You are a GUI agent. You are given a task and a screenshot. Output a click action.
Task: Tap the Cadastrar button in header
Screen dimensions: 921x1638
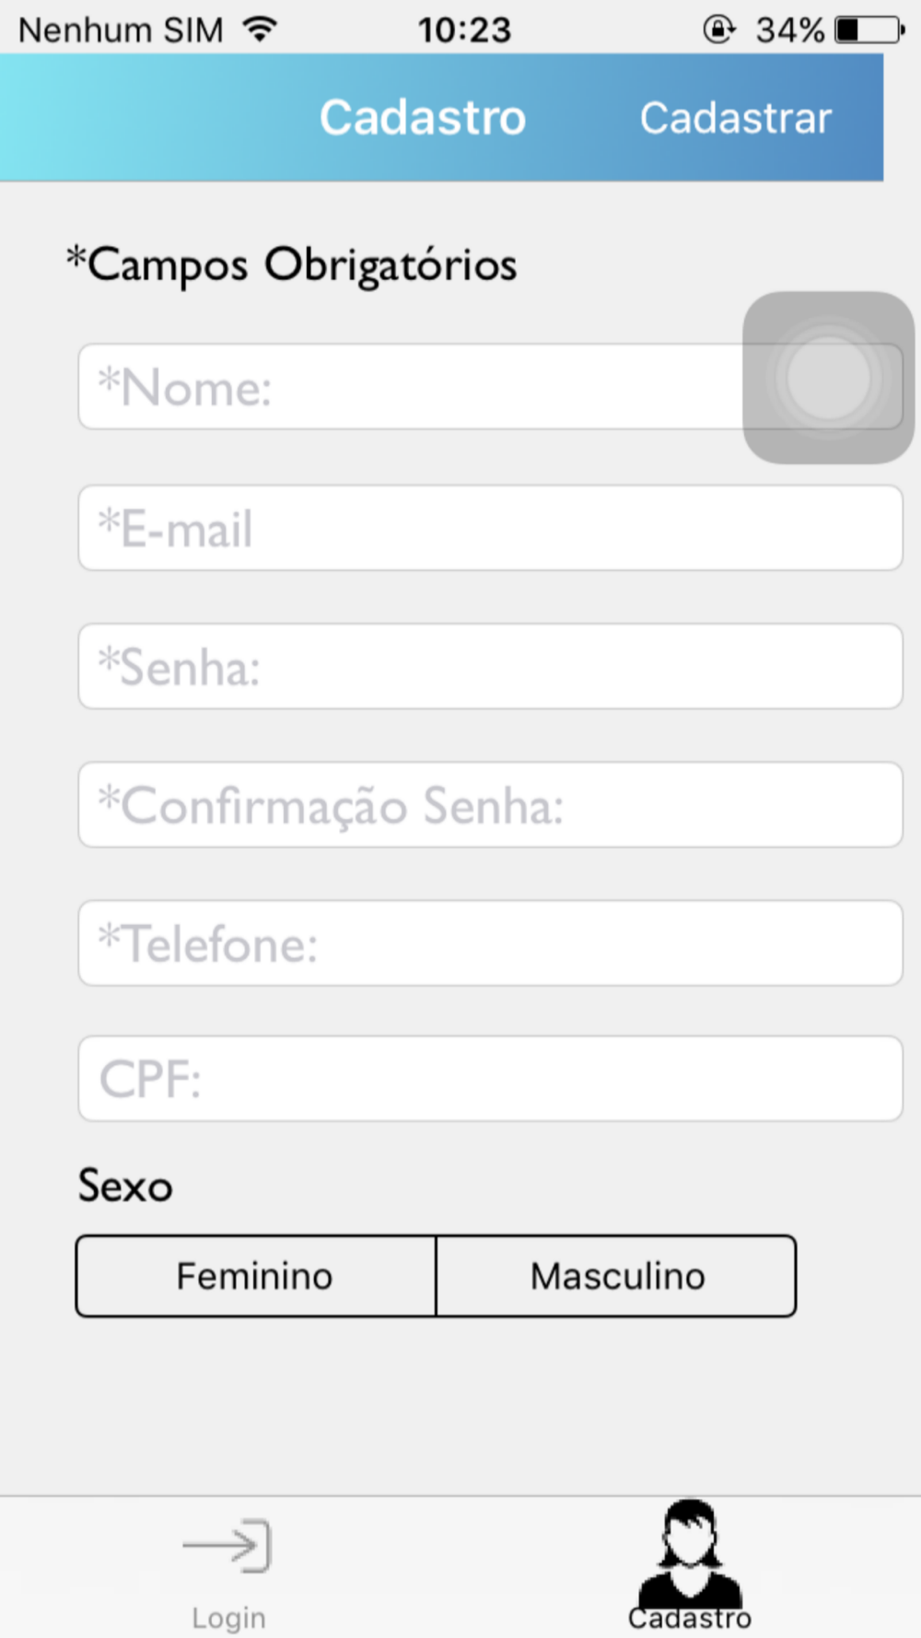click(736, 118)
